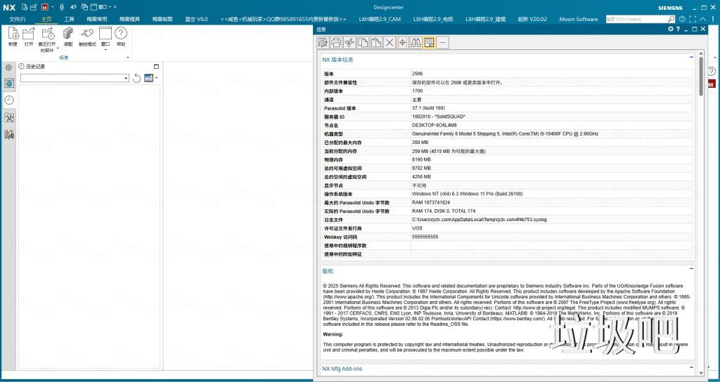Switch to the 工具 tab
The width and height of the screenshot is (720, 382).
pos(70,19)
